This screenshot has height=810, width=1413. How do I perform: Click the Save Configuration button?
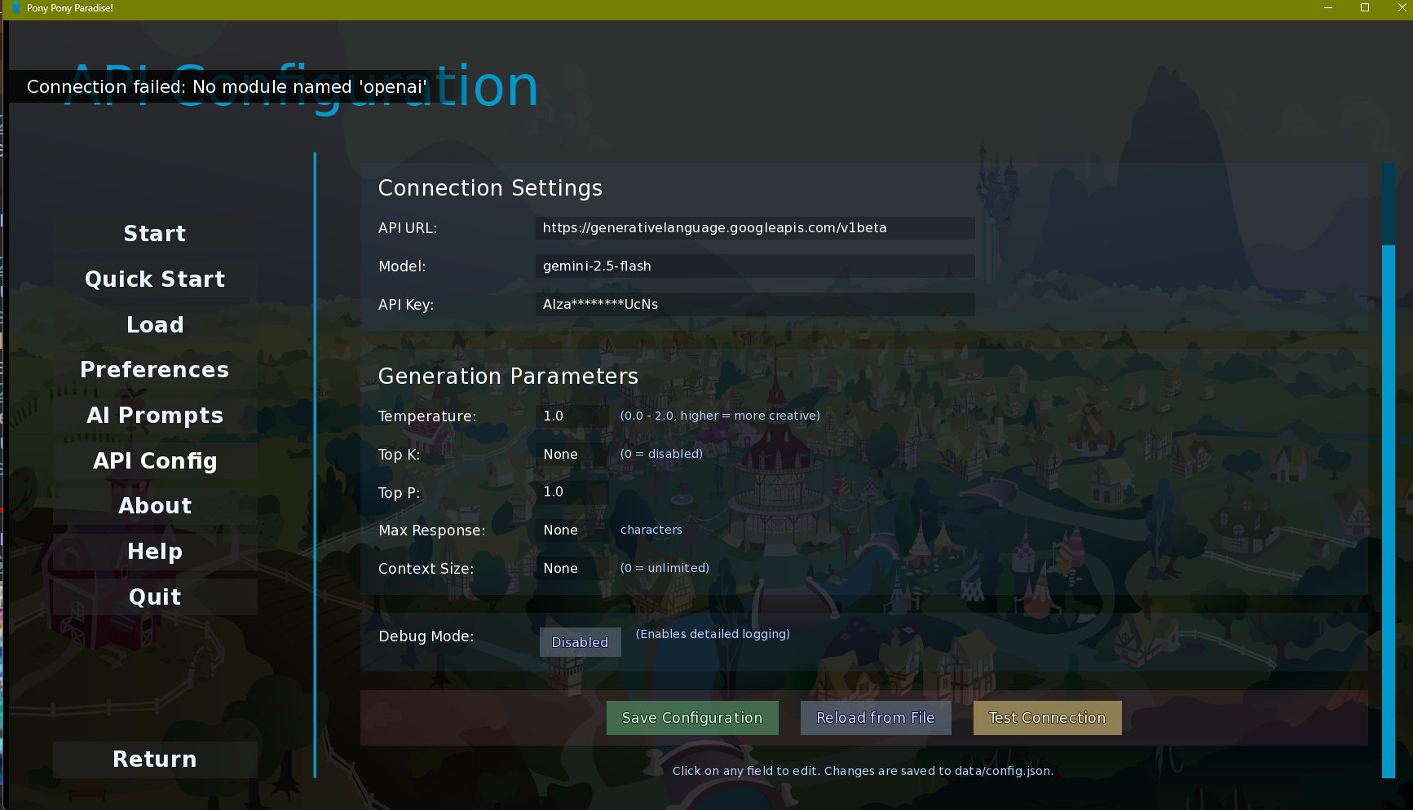pyautogui.click(x=692, y=718)
